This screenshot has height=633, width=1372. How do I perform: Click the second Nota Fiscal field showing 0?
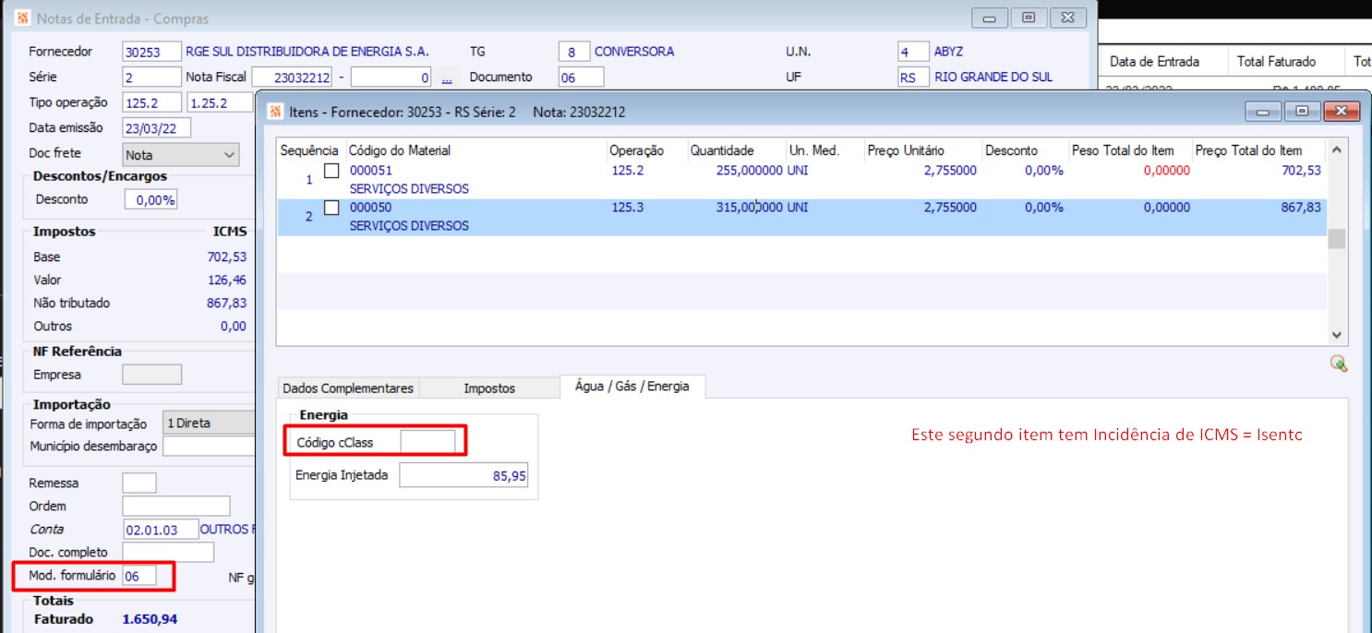(391, 78)
